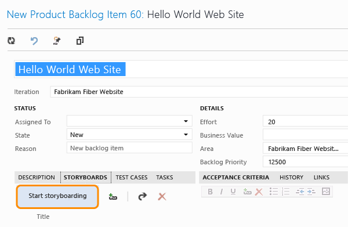This screenshot has width=348, height=227.
Task: Click the Backlog Priority field 12500
Action: pyautogui.click(x=306, y=162)
